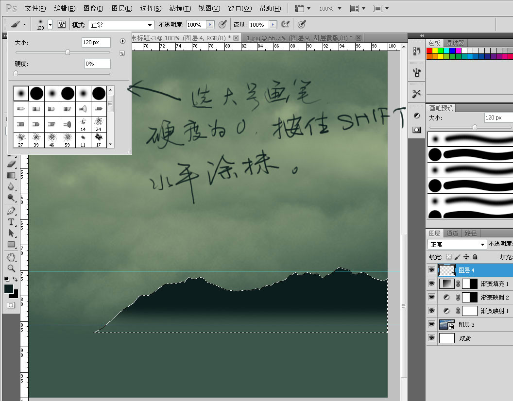This screenshot has width=513, height=401.
Task: Select 背景 layer row
Action: click(470, 338)
